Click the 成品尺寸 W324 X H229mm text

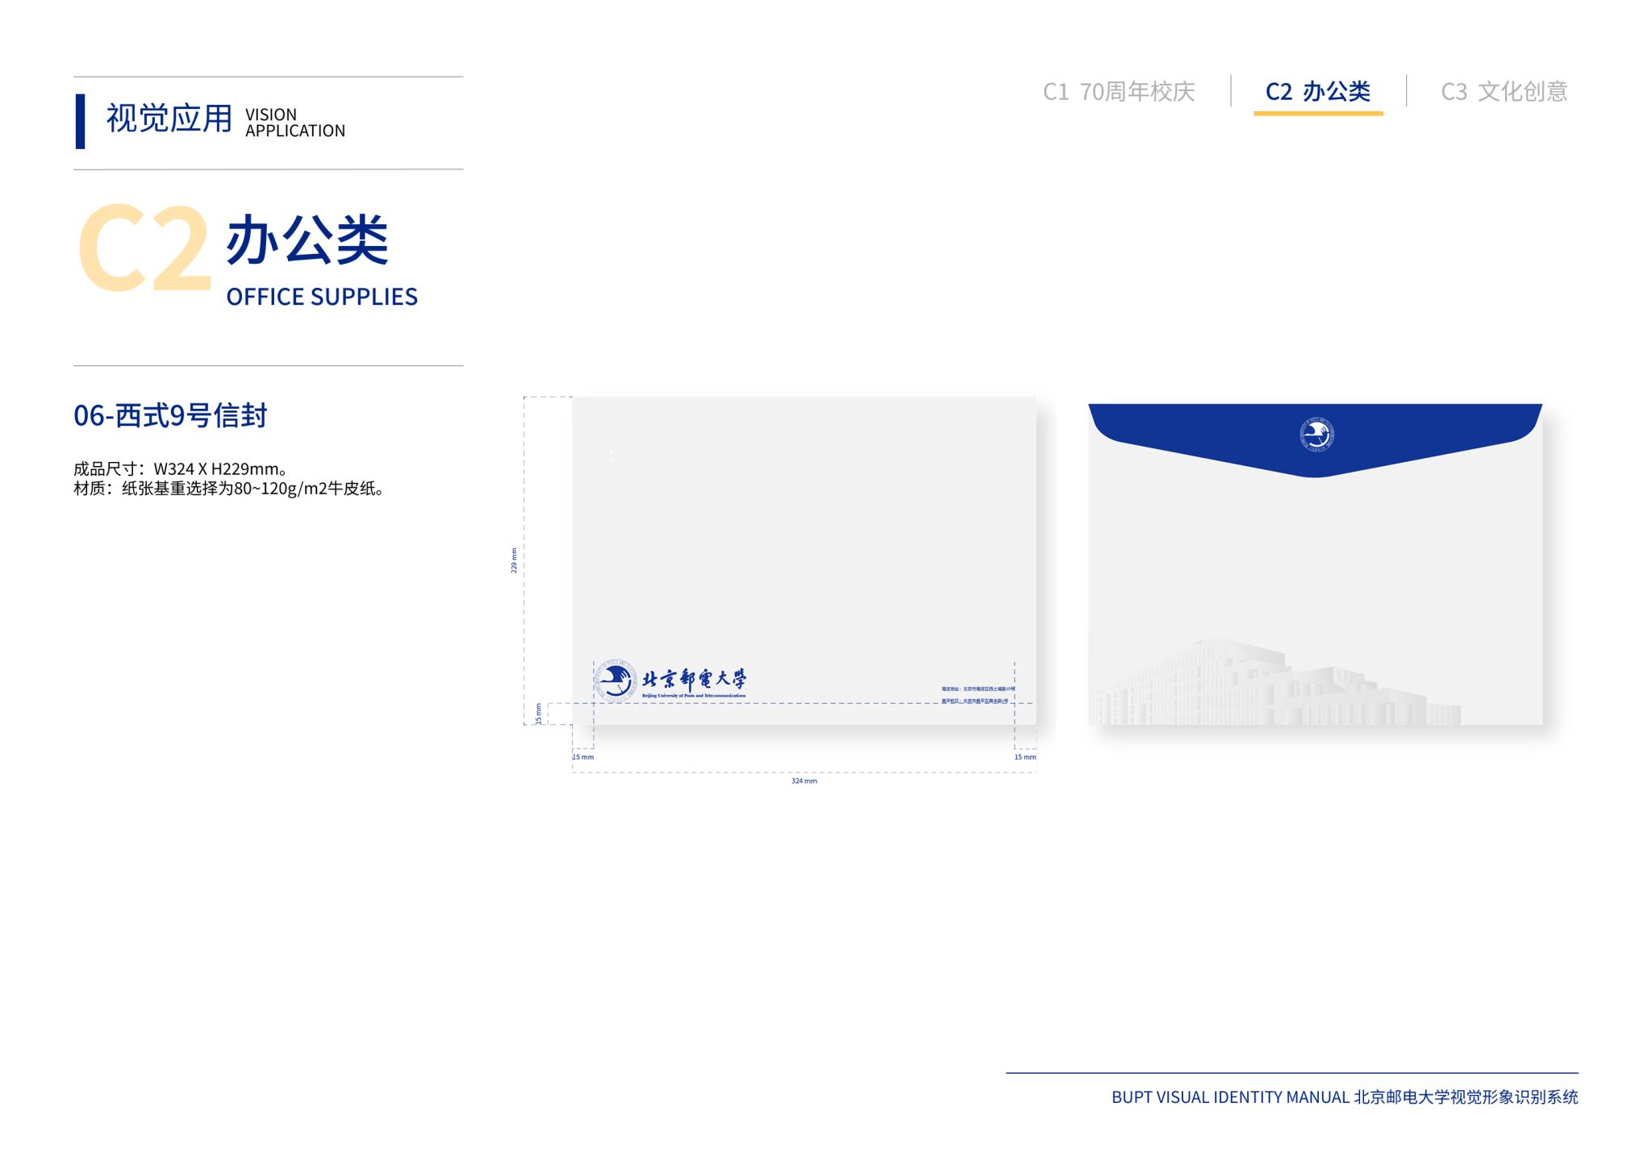(181, 469)
